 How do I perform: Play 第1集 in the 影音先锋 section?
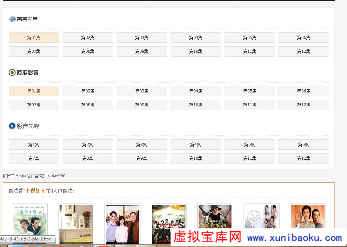pyautogui.click(x=34, y=145)
